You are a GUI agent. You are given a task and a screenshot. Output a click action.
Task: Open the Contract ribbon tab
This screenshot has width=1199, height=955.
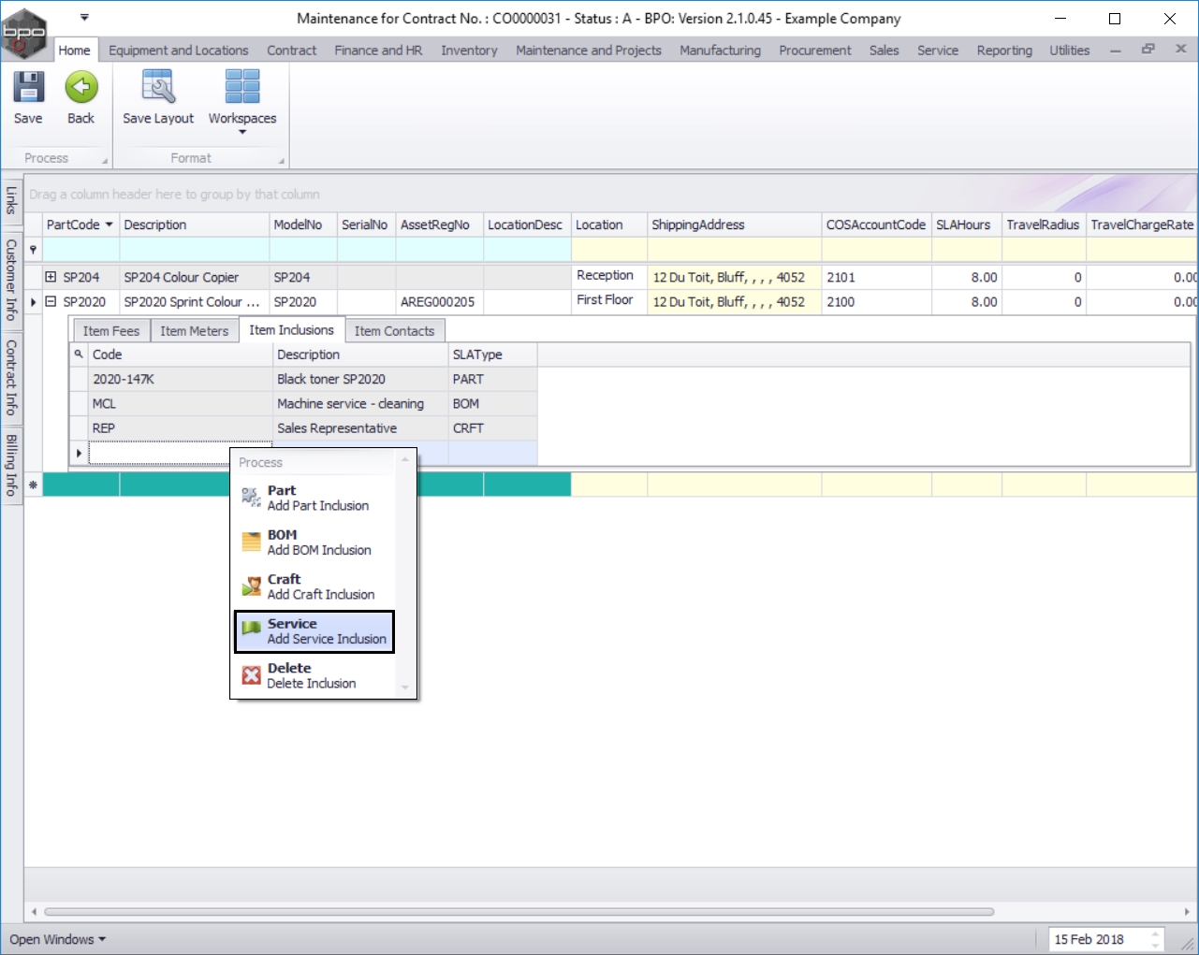tap(292, 51)
